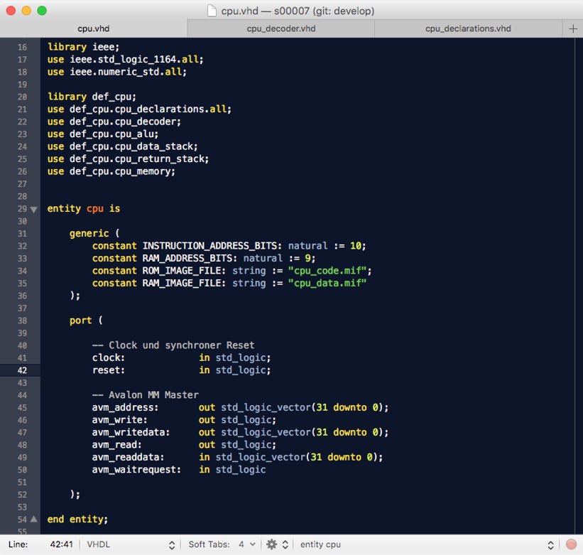Image resolution: width=583 pixels, height=555 pixels.
Task: Open the Soft Tabs size dropdown
Action: click(x=246, y=544)
